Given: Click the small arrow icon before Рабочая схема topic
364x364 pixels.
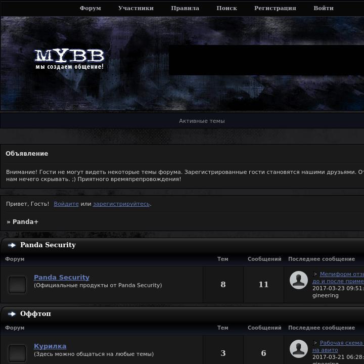Looking at the screenshot, I should coord(315,343).
